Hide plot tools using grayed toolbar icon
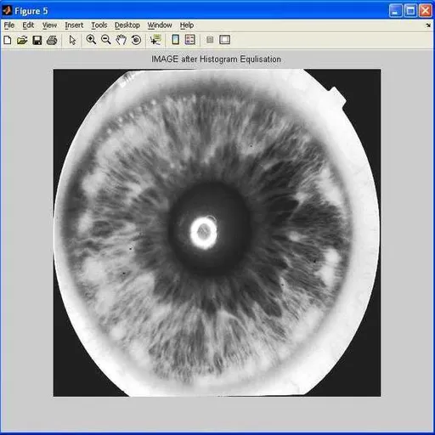The width and height of the screenshot is (435, 435). tap(210, 40)
